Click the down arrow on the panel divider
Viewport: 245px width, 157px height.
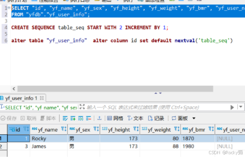[x=160, y=93]
